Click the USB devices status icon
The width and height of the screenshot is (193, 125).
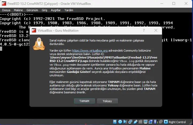(136, 122)
